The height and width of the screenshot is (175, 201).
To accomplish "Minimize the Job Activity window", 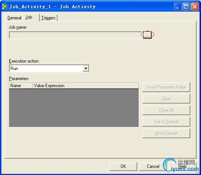I will pyautogui.click(x=178, y=7).
